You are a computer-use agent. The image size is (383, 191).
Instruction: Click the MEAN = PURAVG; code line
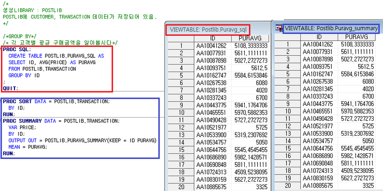(28, 147)
